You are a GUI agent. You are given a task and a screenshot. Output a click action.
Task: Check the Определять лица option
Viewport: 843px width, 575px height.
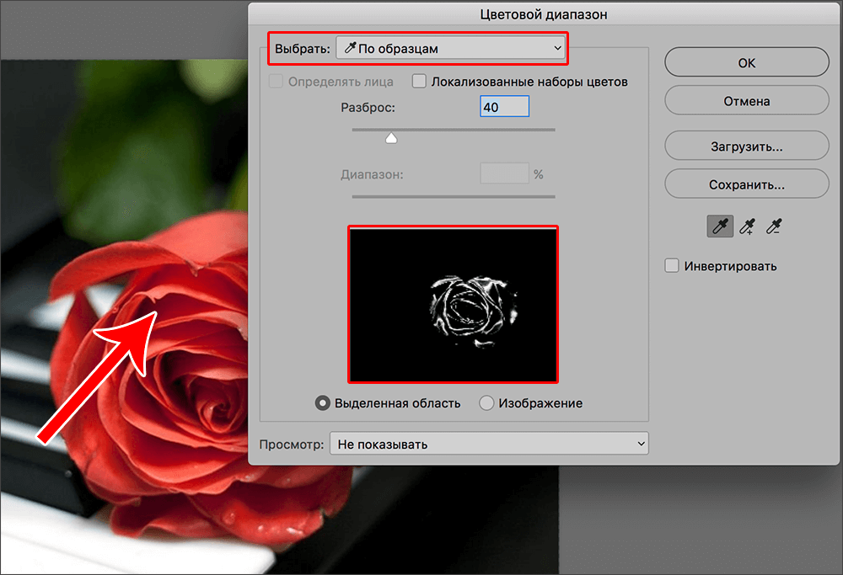275,82
